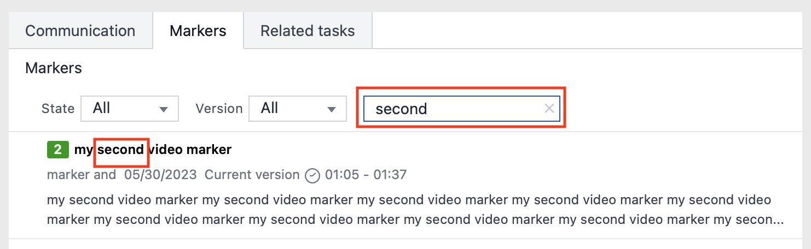
Task: Focus the marker search field containing "second"
Action: 454,109
